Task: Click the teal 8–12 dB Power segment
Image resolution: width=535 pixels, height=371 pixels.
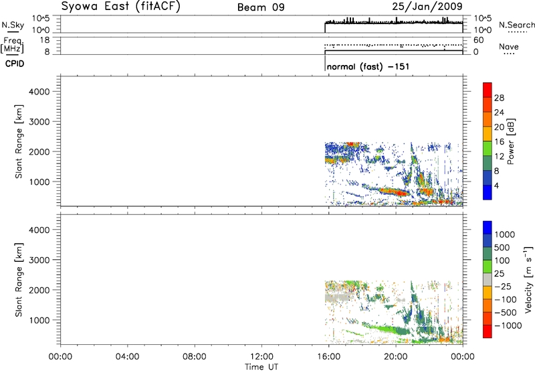Action: (488, 163)
